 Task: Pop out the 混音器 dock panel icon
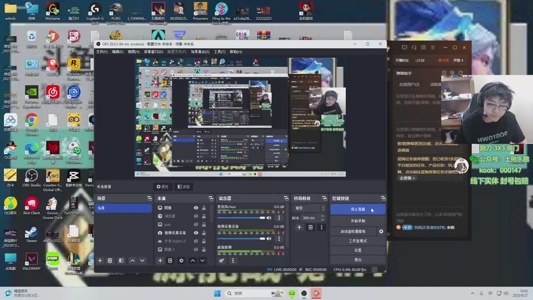pos(286,198)
